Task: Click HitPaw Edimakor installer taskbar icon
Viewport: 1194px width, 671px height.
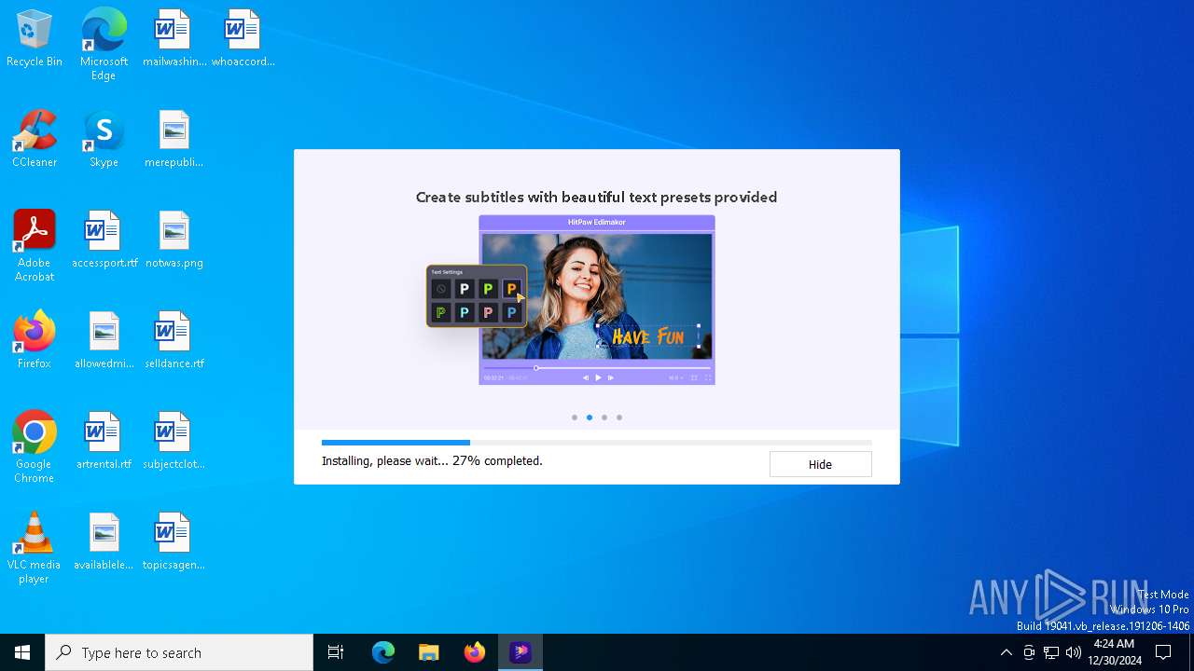Action: point(521,652)
